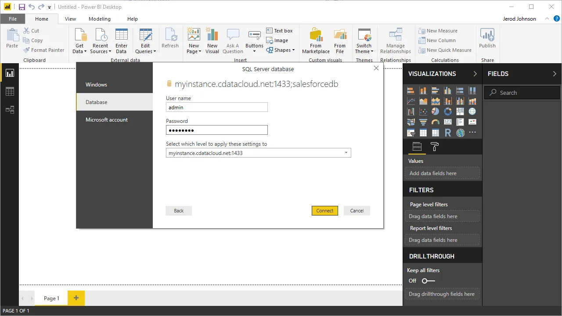Open the Relationships view in left sidebar
The image size is (562, 316).
pos(10,109)
